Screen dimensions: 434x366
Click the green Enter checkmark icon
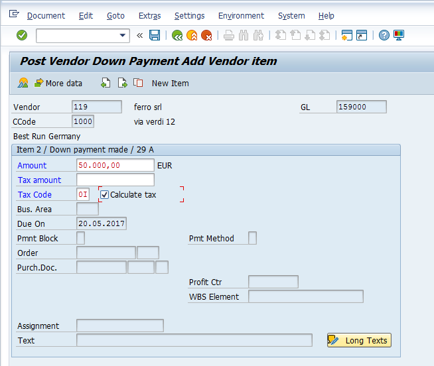pyautogui.click(x=22, y=35)
